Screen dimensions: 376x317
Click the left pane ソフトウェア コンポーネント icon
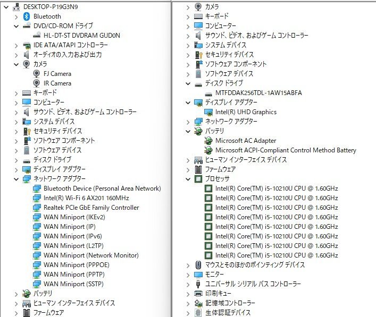pos(27,141)
